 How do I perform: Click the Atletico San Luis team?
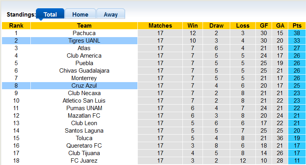coord(84,101)
